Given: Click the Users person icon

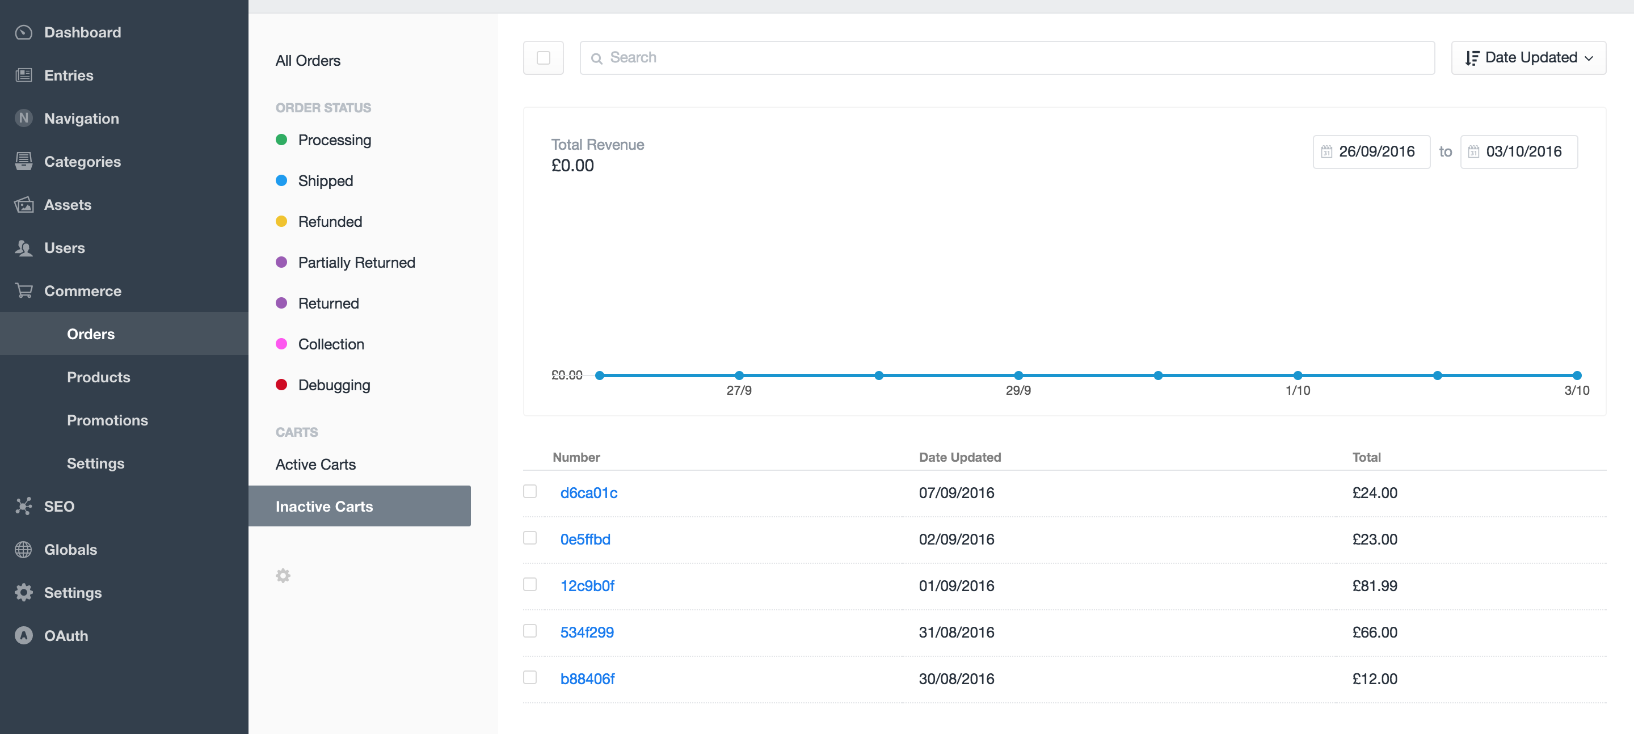Looking at the screenshot, I should [x=23, y=247].
